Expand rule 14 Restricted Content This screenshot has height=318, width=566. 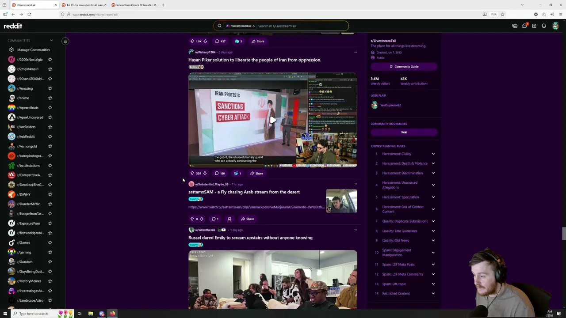433,293
